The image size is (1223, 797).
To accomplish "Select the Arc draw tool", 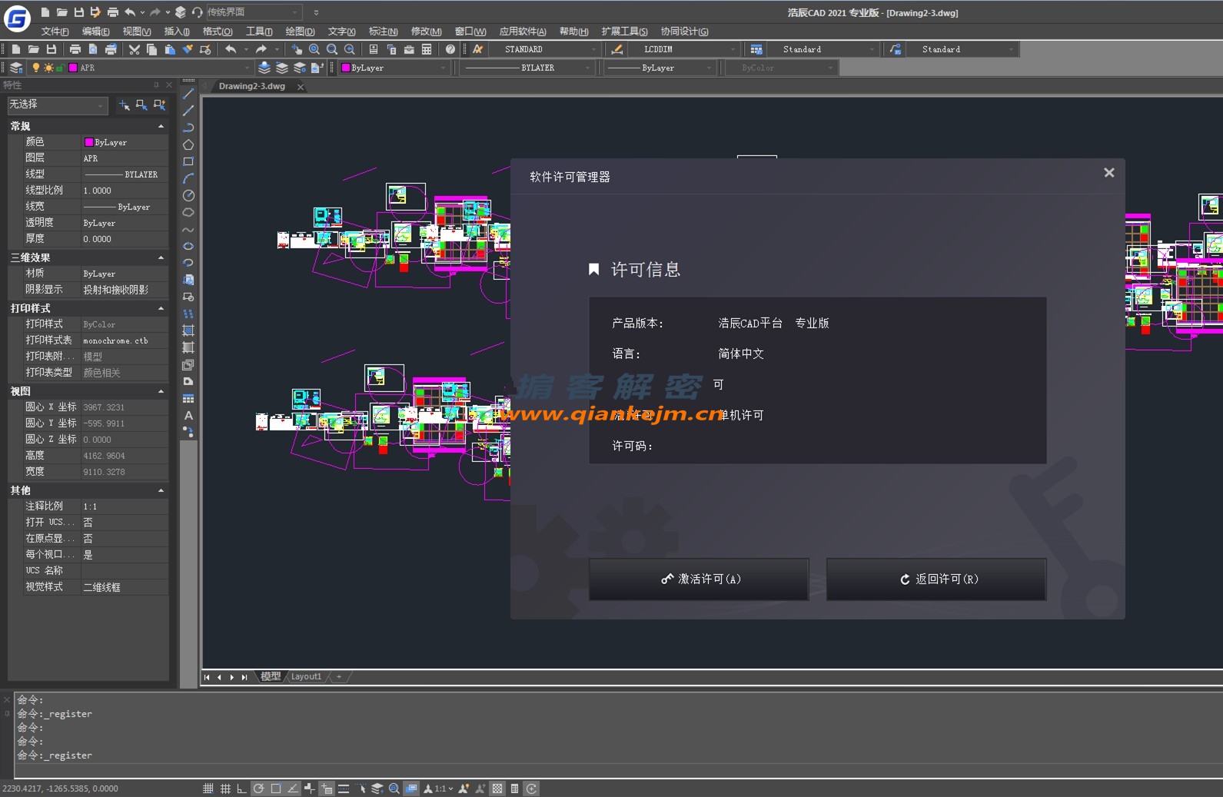I will click(x=188, y=178).
